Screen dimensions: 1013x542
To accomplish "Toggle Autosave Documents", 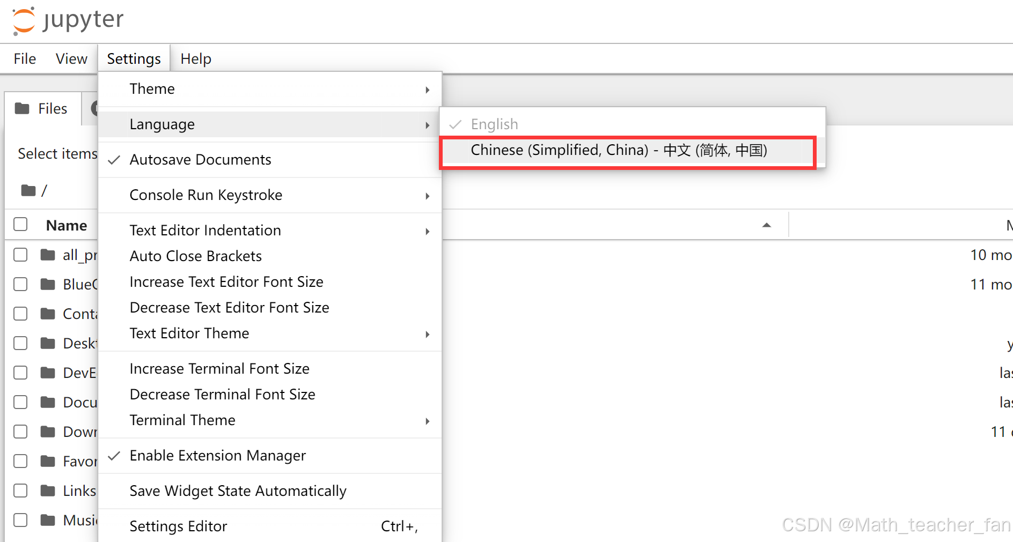I will (270, 160).
